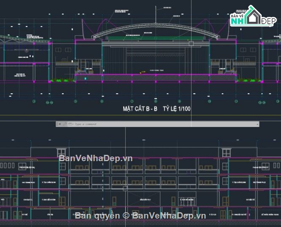
Task: Expand command history arrow at bar's right end
Action: [x=257, y=124]
